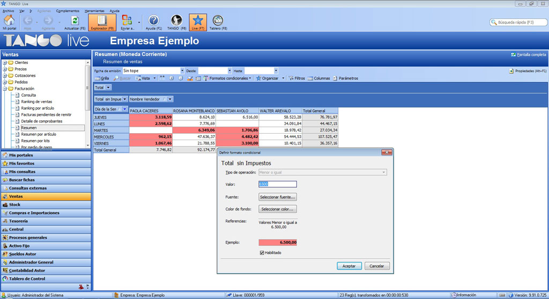
Task: Click Seleccionar color button
Action: [x=277, y=209]
